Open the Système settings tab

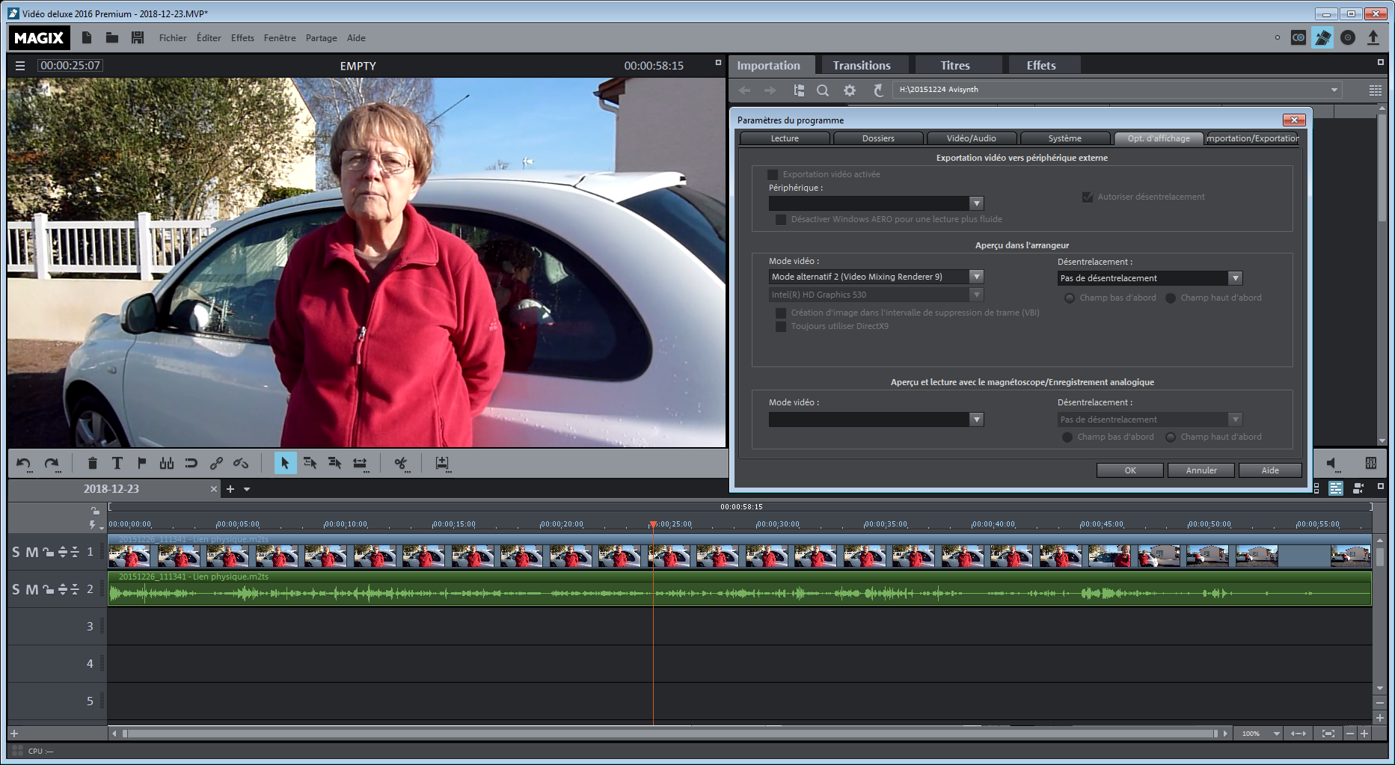(1065, 138)
